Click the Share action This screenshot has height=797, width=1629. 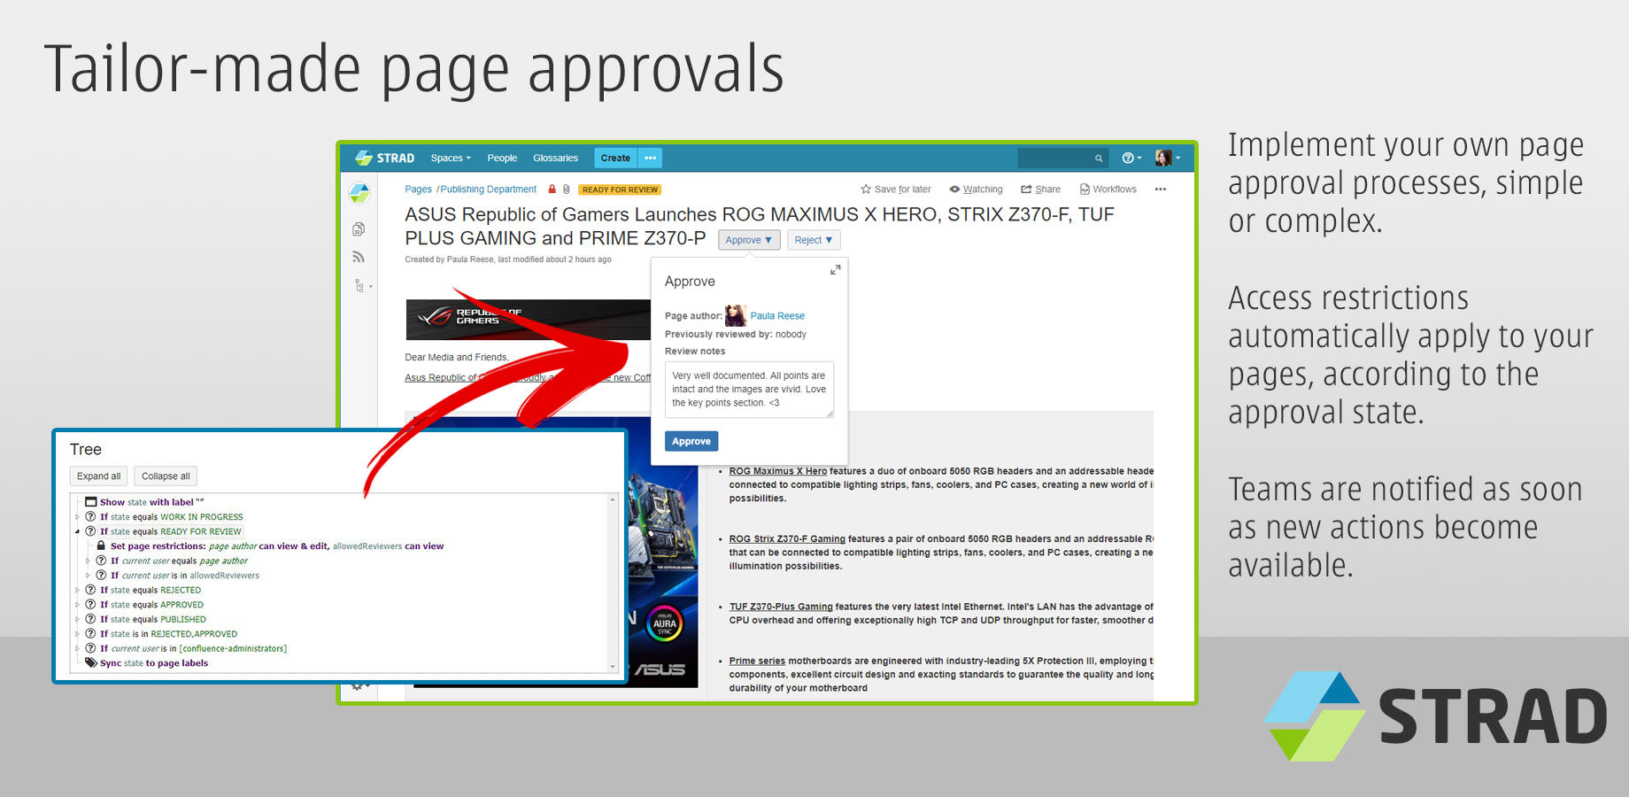coord(1040,190)
